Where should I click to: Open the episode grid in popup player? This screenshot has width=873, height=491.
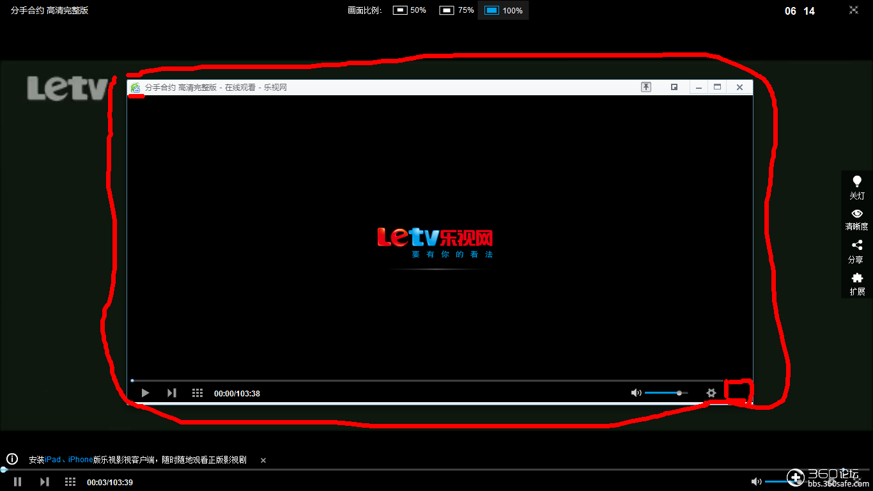[197, 393]
